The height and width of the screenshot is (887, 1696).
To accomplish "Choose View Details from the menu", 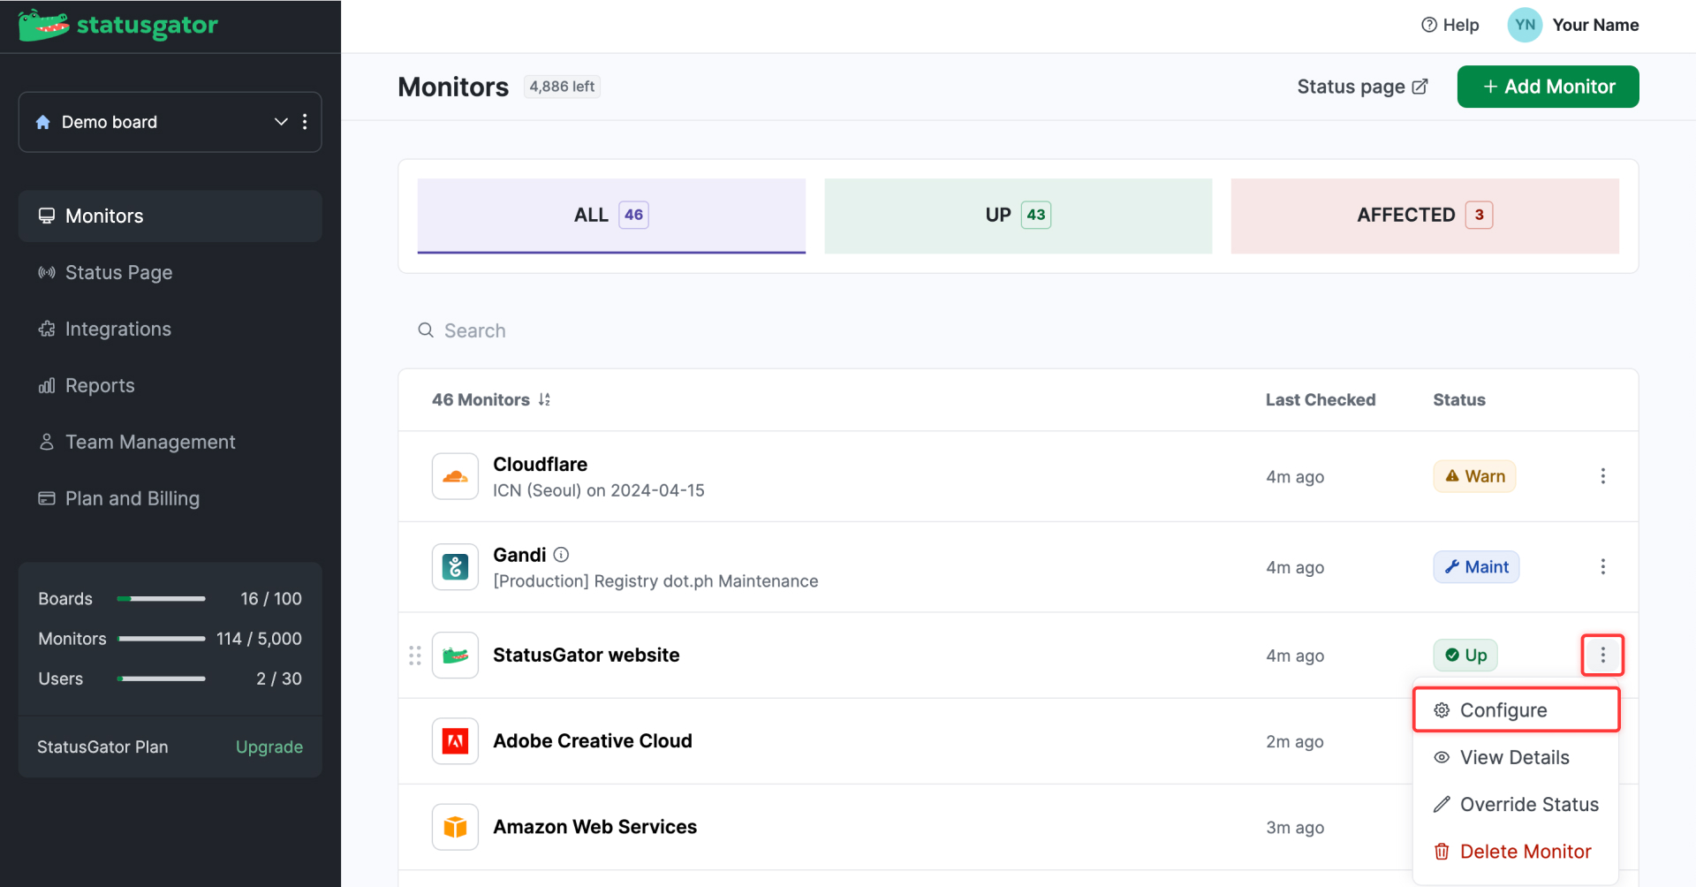I will coord(1516,758).
